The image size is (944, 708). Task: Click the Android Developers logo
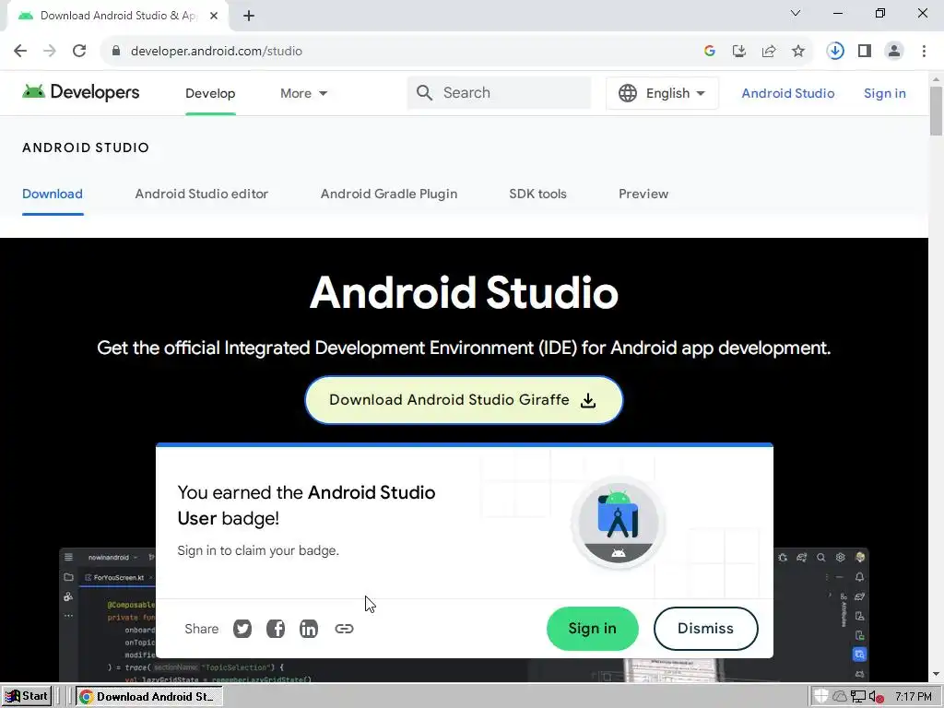click(x=81, y=92)
